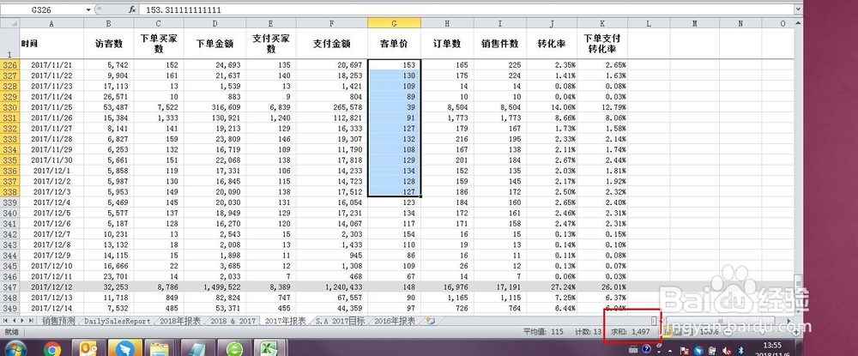Click the 计数: 13 status bar entry
The height and width of the screenshot is (356, 858).
[x=589, y=332]
